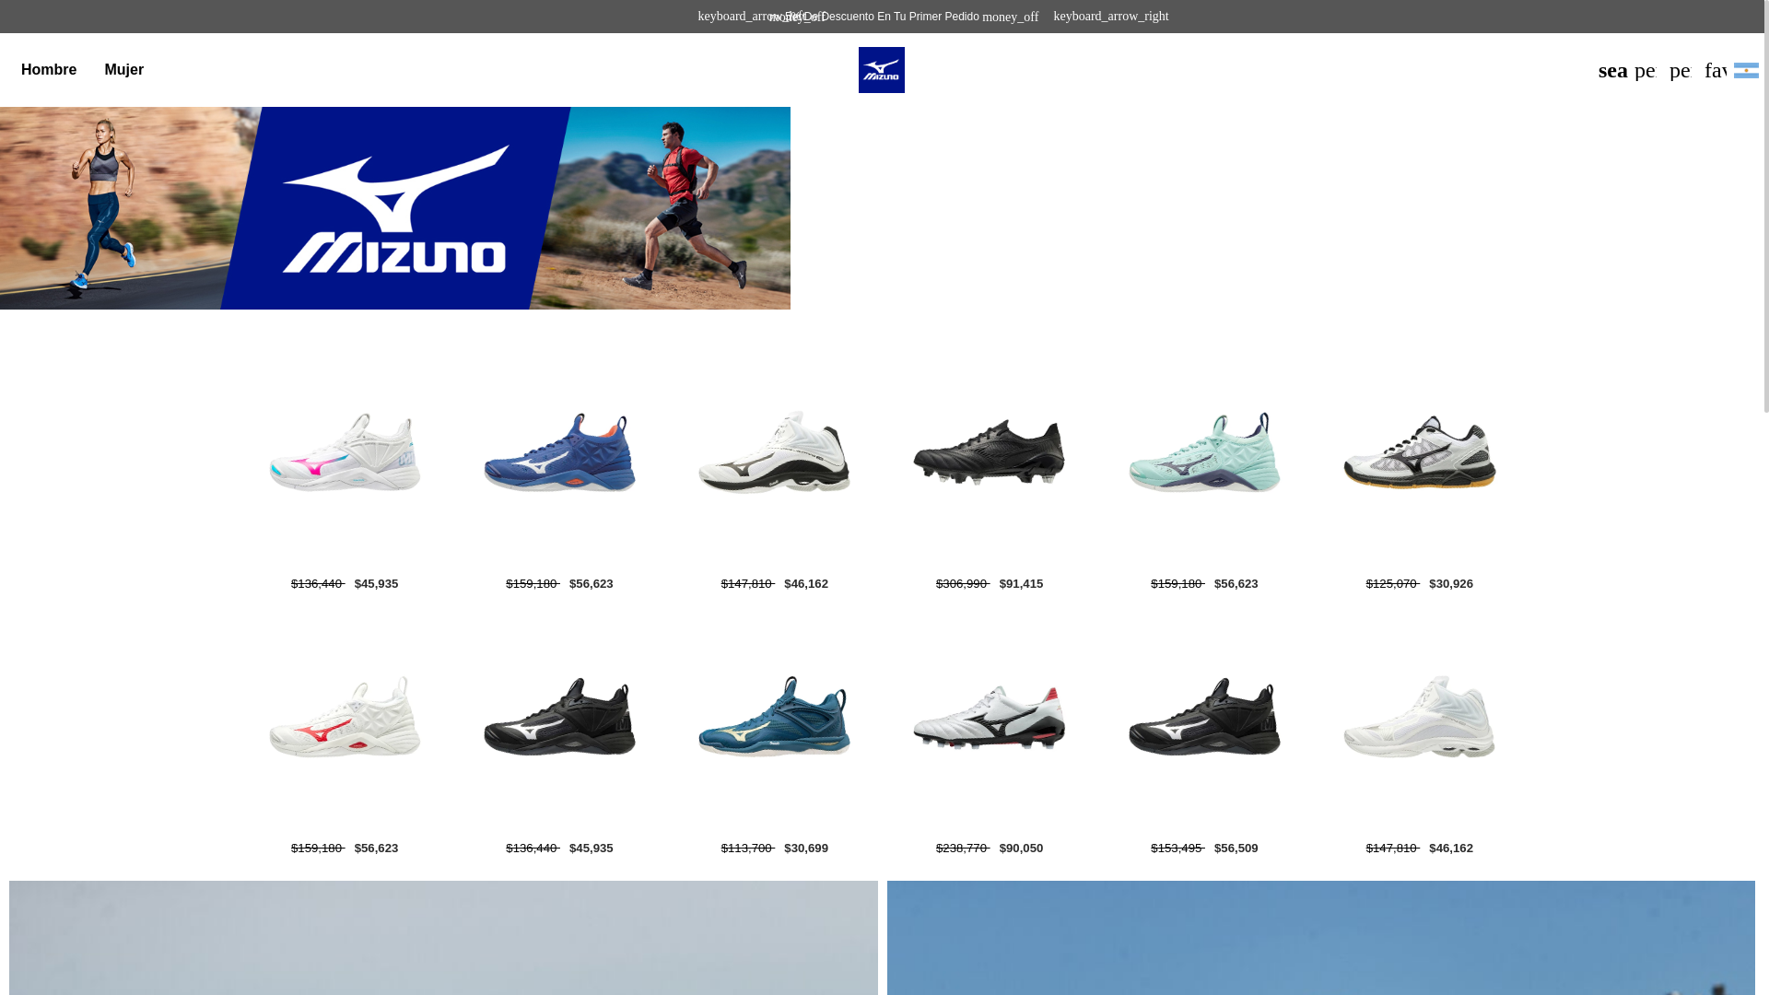Click price $56,509 under black shoe
The image size is (1769, 995).
point(1236,849)
